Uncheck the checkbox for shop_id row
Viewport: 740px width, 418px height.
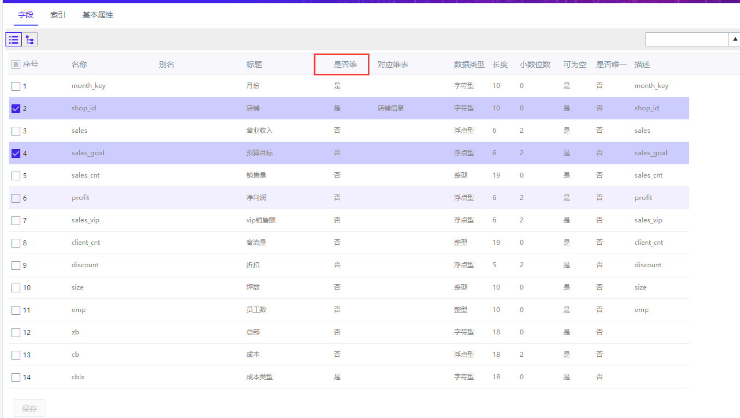click(x=15, y=108)
